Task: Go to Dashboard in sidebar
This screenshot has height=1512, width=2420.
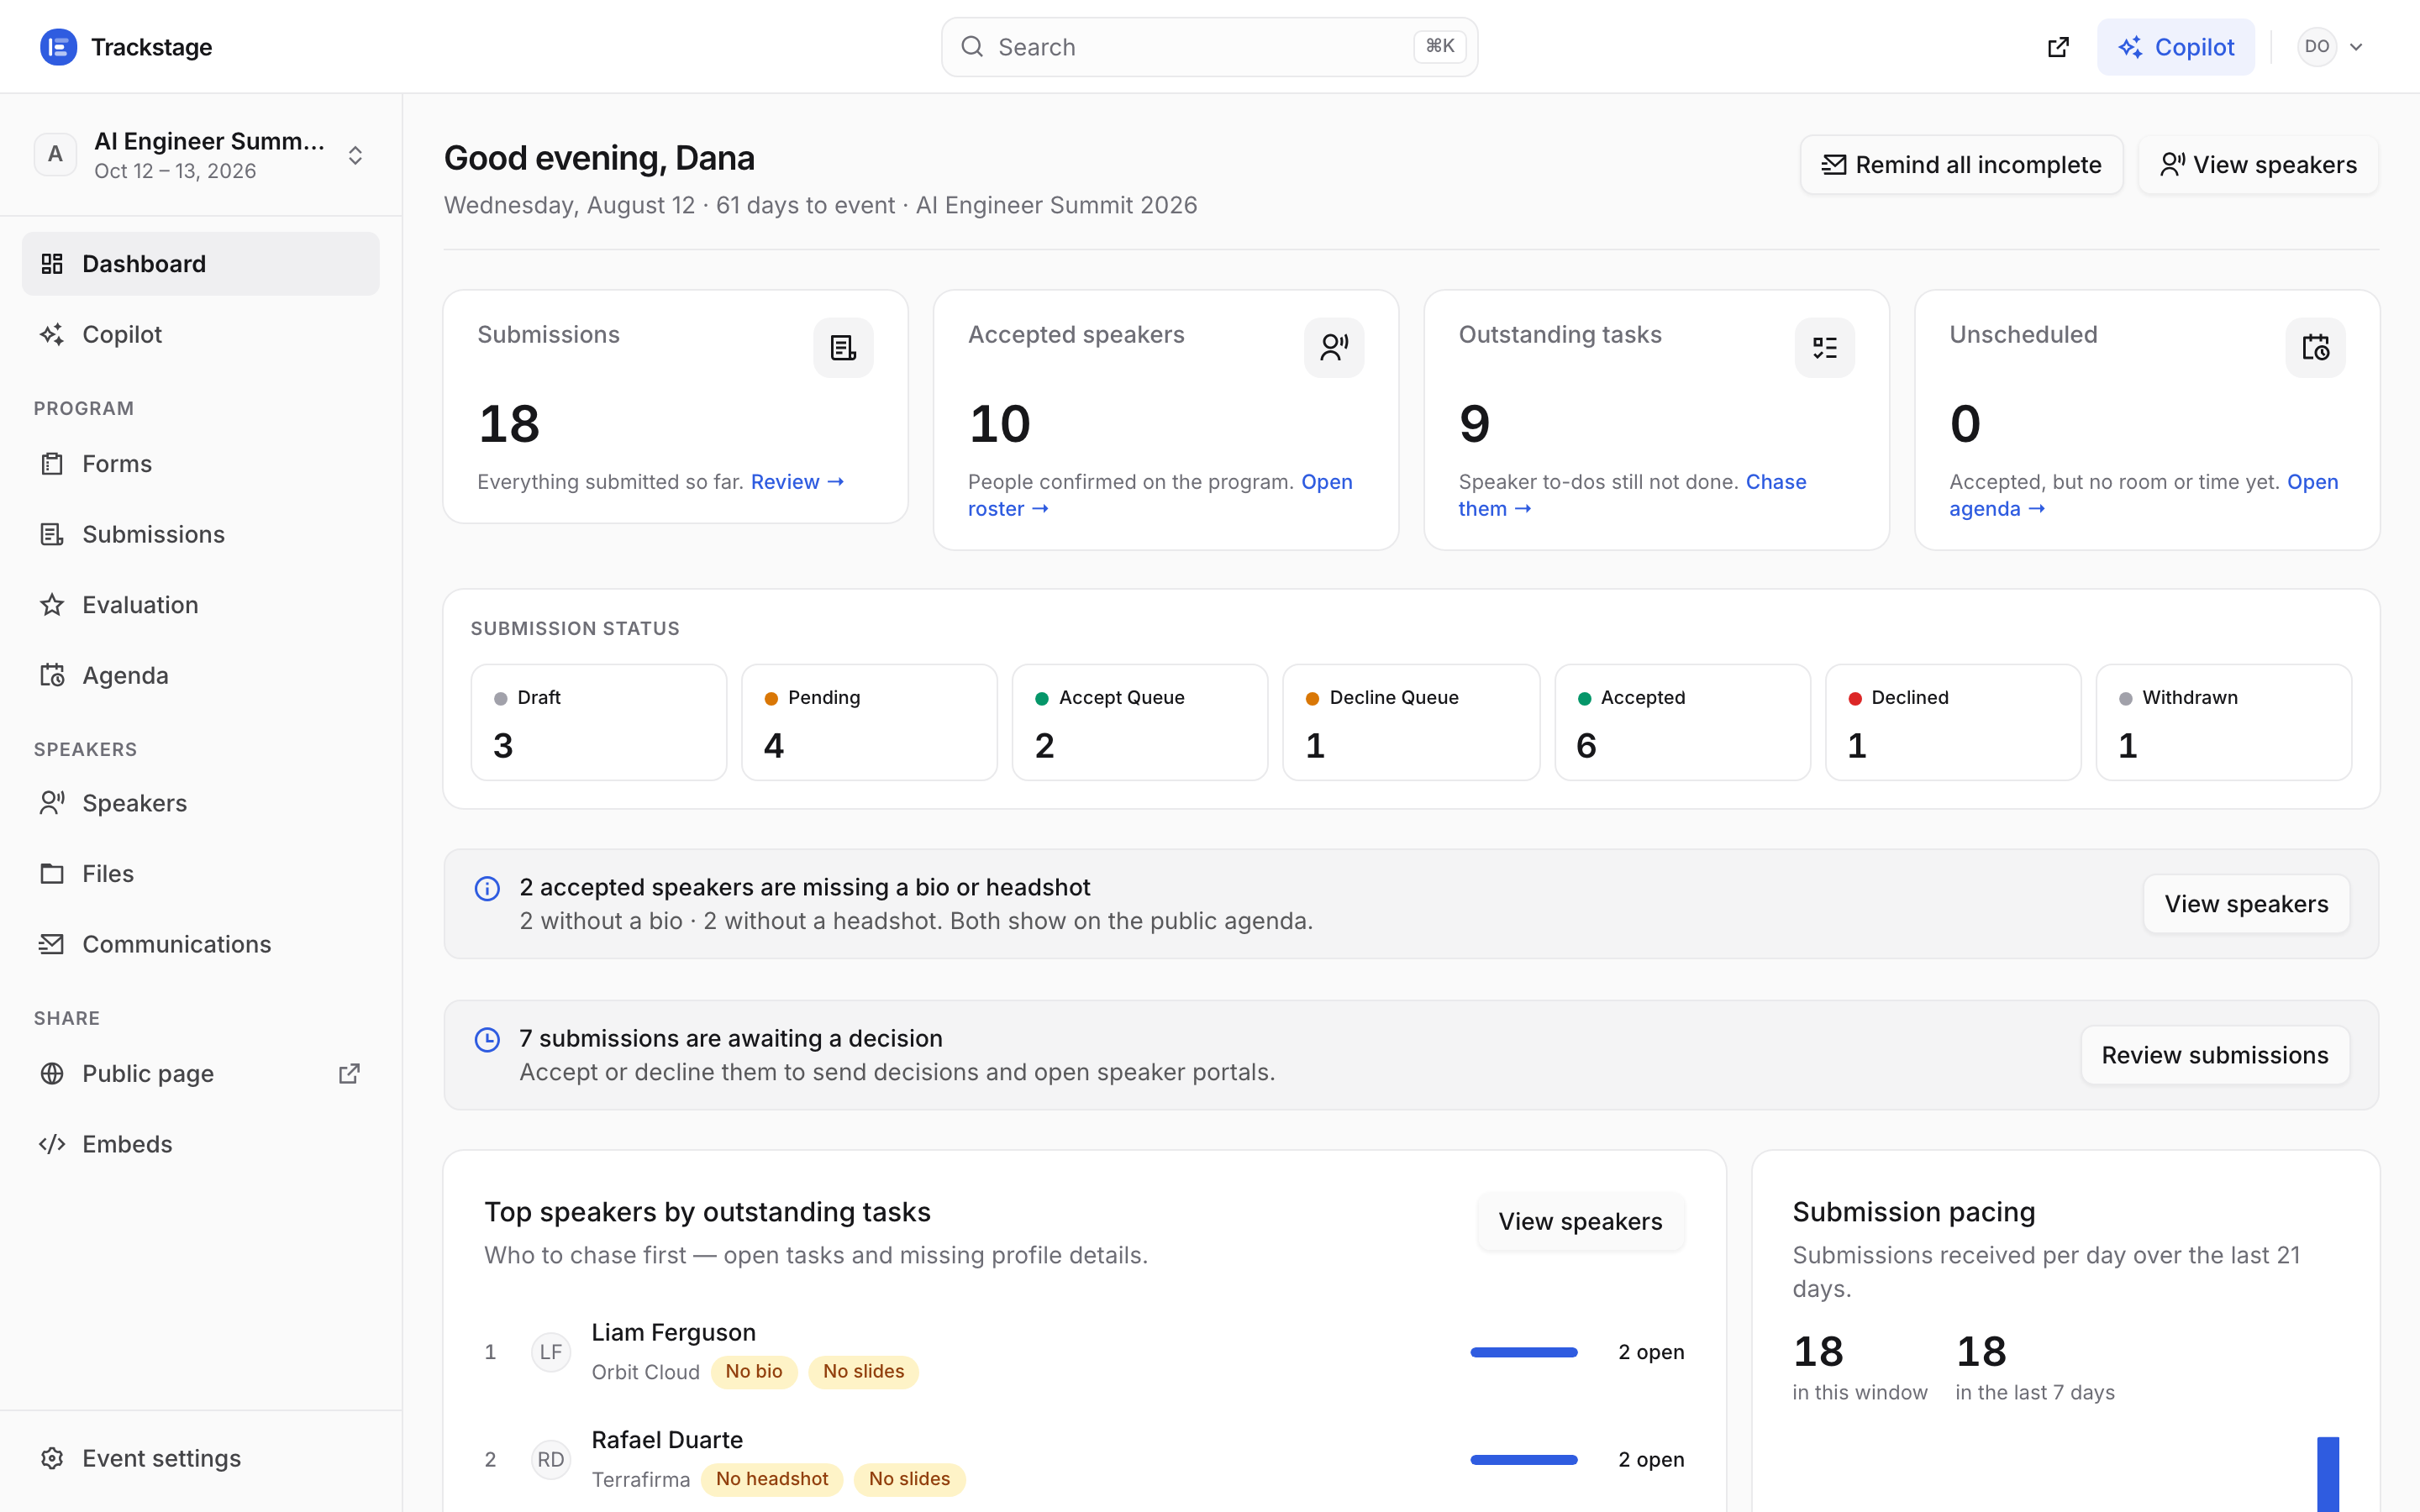Action: [x=201, y=264]
